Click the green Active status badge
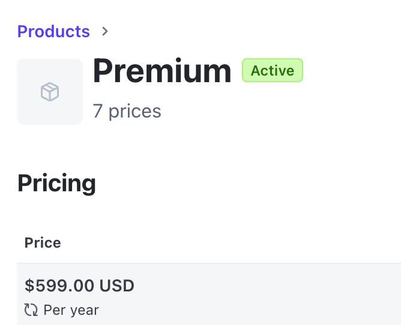401x325 pixels. click(272, 71)
